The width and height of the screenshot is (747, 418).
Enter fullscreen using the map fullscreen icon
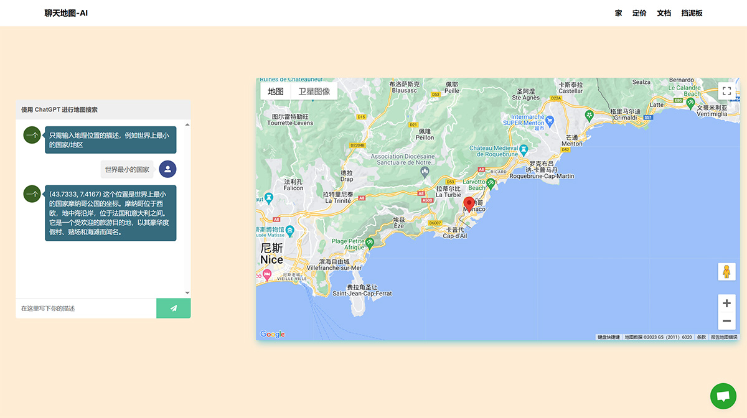click(x=726, y=90)
